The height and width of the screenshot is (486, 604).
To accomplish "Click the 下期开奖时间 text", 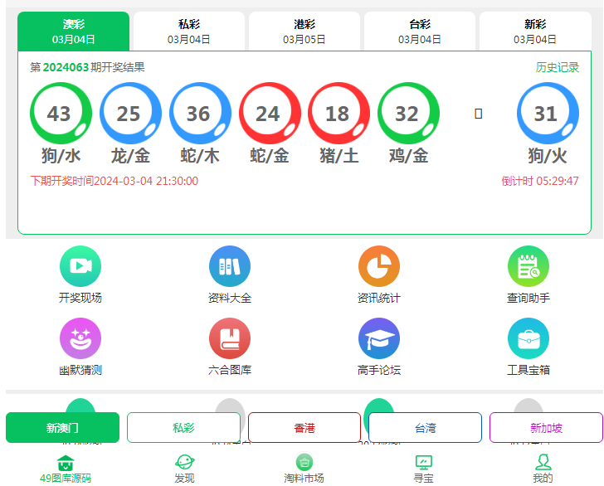I will pyautogui.click(x=114, y=181).
